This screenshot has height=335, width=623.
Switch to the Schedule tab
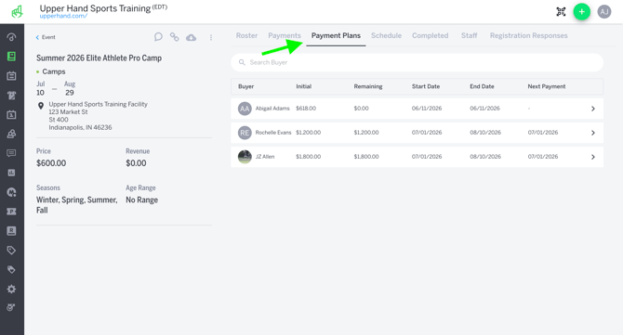pos(386,35)
